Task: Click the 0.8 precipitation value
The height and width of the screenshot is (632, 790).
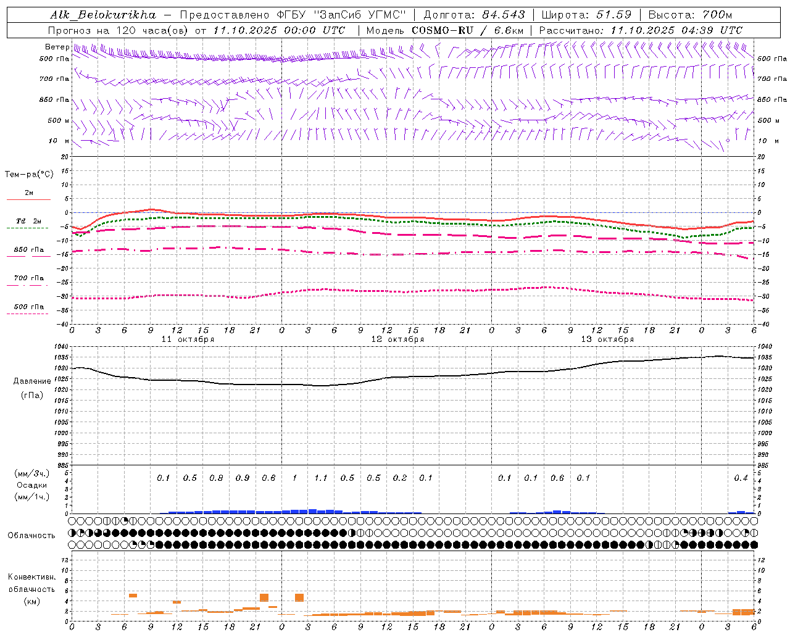Action: click(216, 478)
